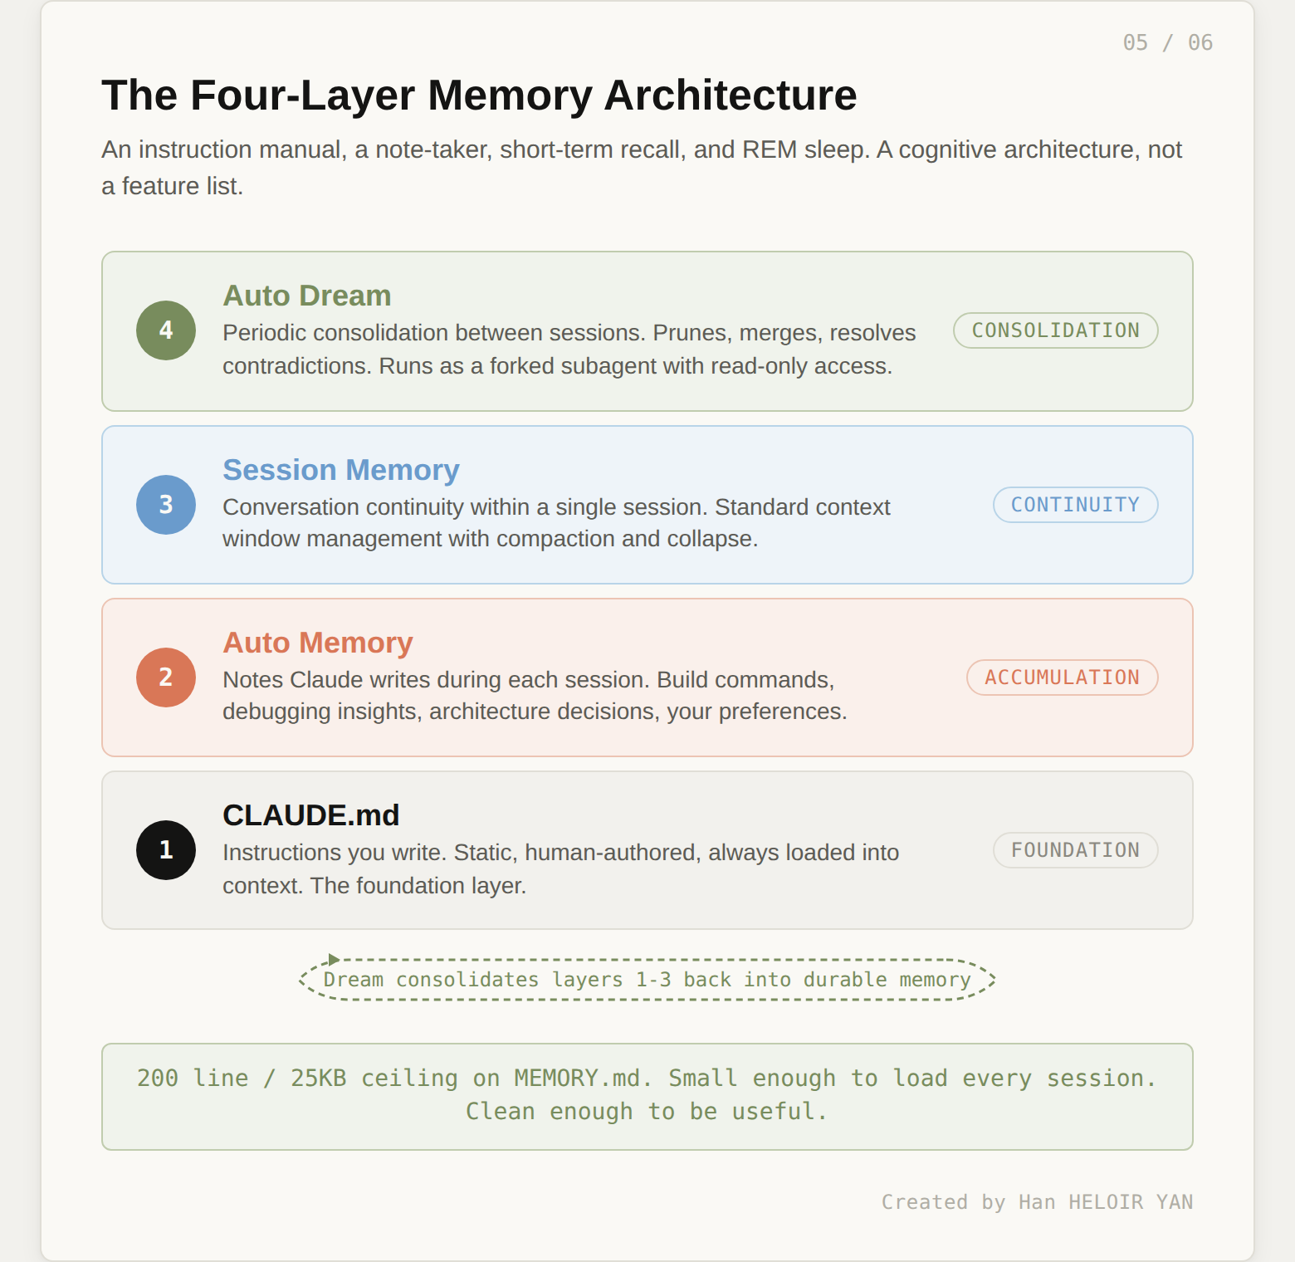This screenshot has height=1262, width=1295.
Task: Click the "200 line / 25KB ceiling" callout
Action: coord(647,1097)
